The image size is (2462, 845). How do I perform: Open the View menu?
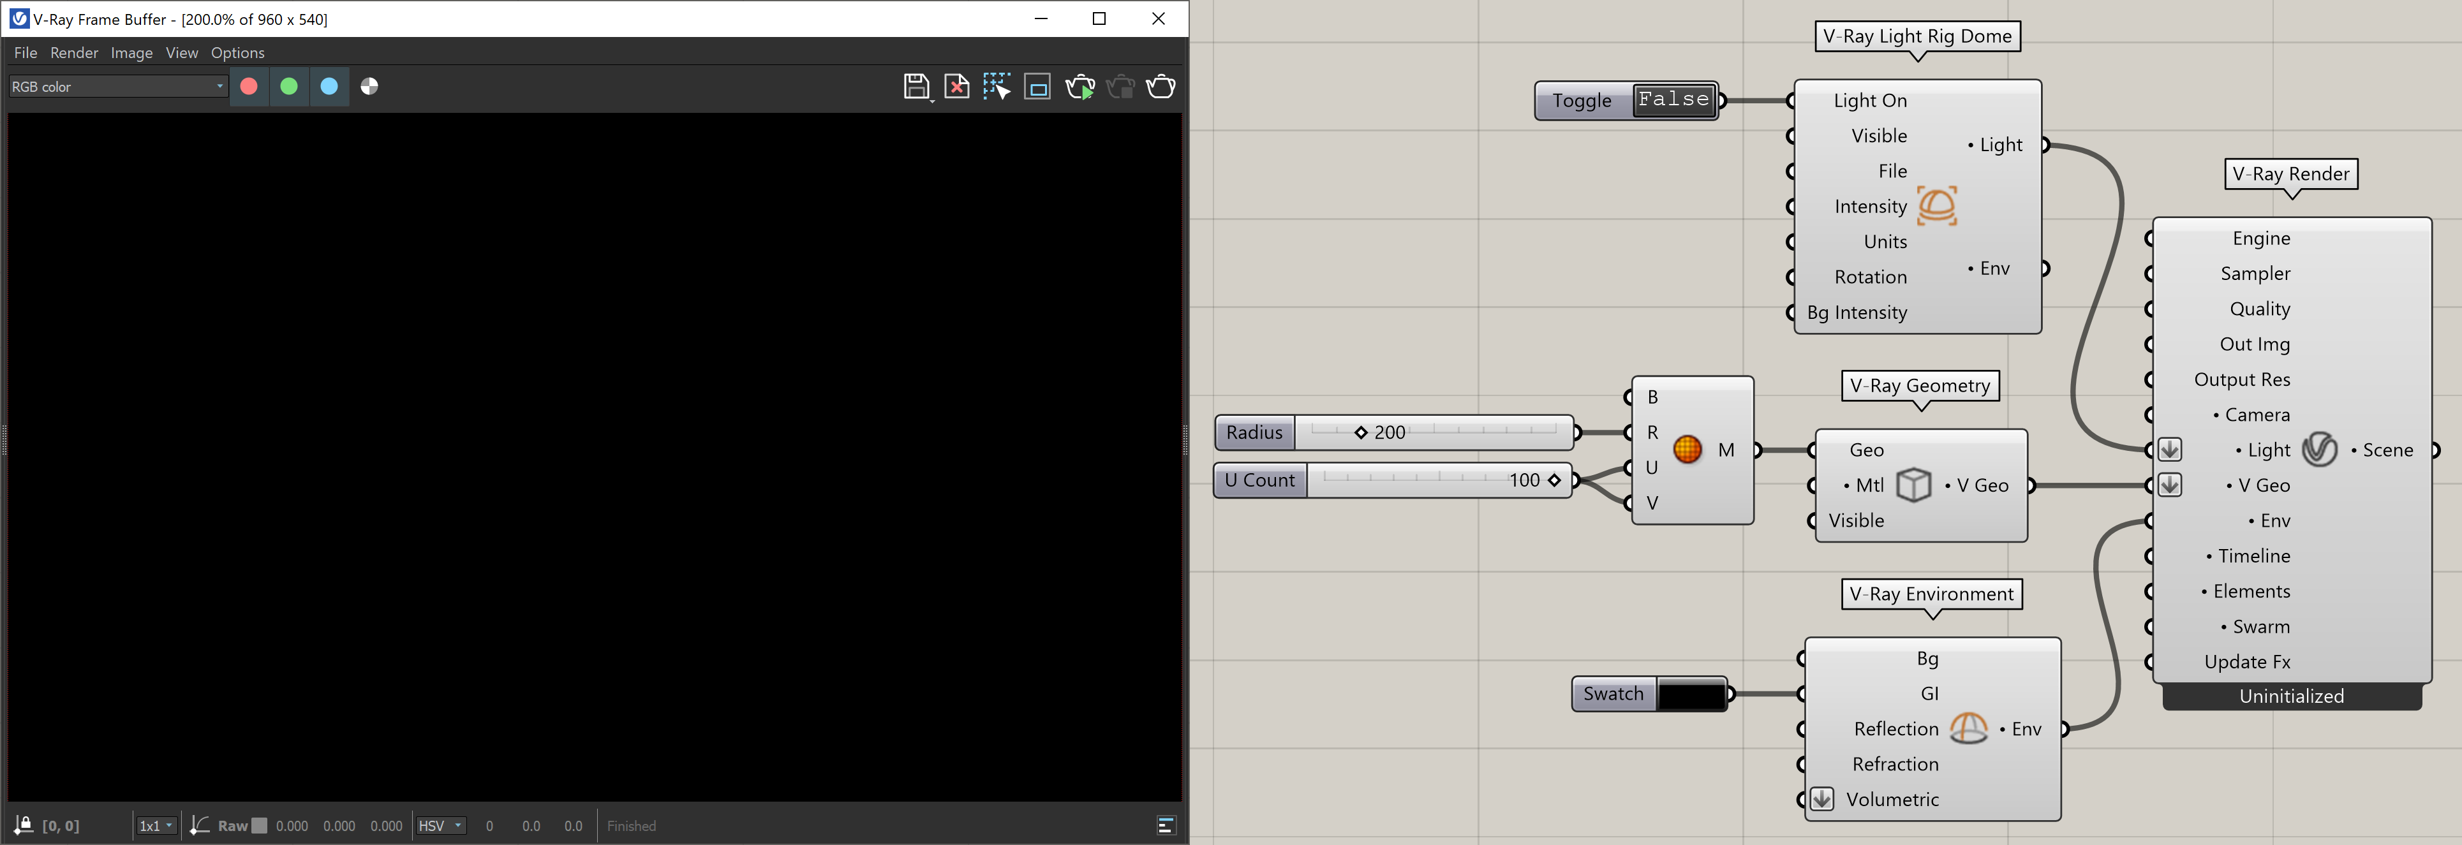click(x=182, y=52)
